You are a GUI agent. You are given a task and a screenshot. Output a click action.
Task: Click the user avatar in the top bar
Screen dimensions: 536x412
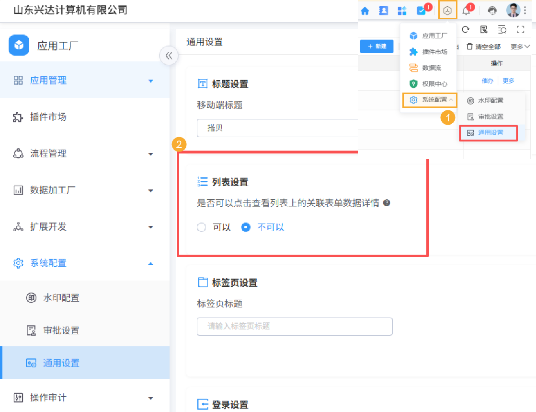(513, 10)
